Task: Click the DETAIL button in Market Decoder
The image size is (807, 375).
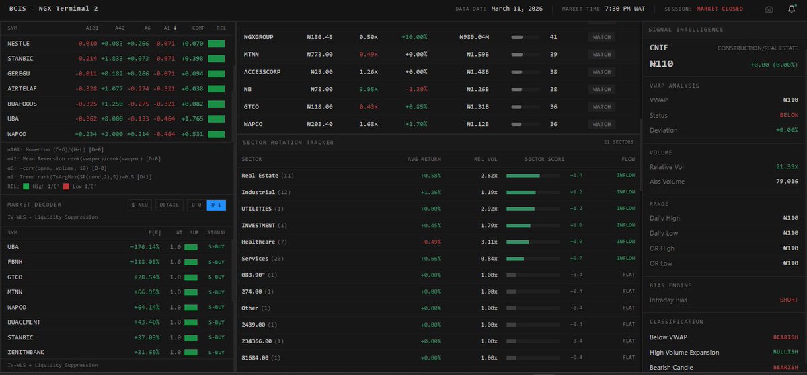Action: (x=169, y=205)
